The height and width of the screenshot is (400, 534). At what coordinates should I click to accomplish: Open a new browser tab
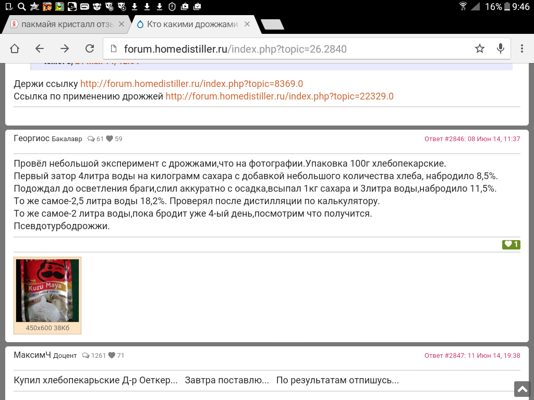coord(272,24)
